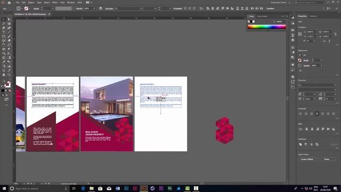Open the File menu
The width and height of the screenshot is (341, 192).
click(x=18, y=3)
